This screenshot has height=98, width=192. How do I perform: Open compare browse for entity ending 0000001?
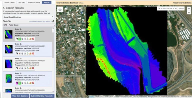[22, 39]
